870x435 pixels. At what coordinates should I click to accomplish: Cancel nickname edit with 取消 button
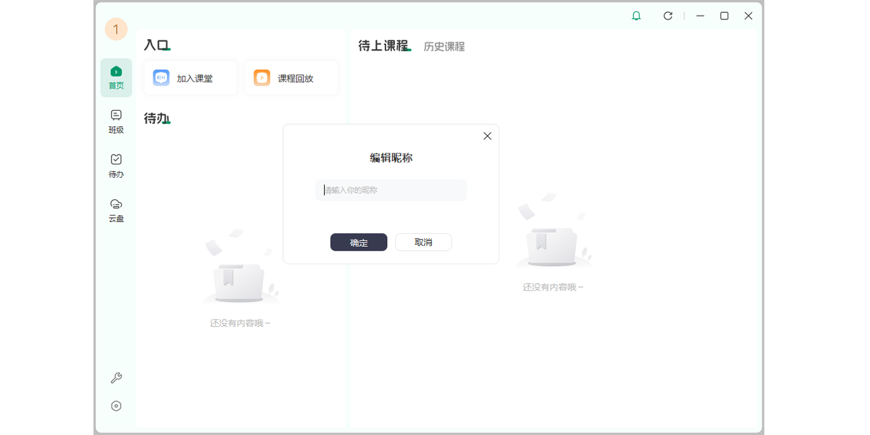point(423,242)
